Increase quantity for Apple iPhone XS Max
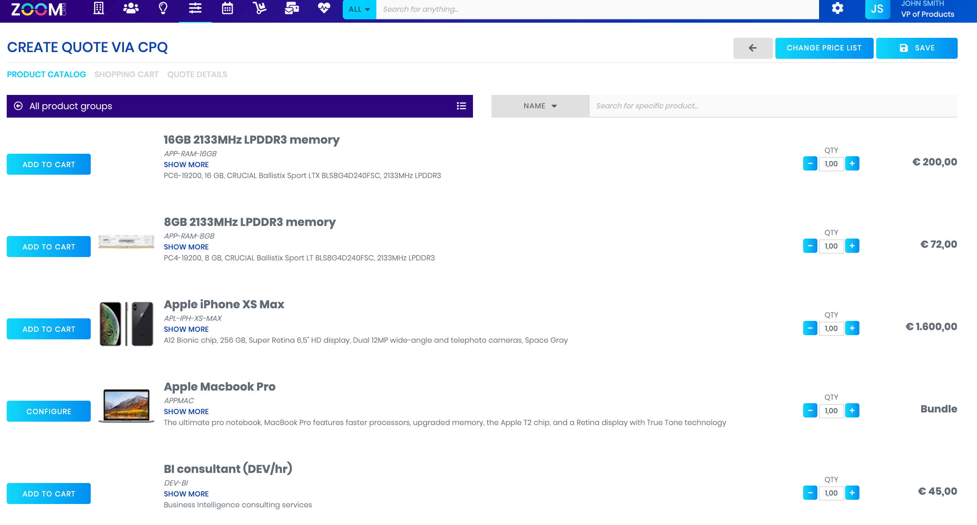The height and width of the screenshot is (525, 977). (x=852, y=328)
